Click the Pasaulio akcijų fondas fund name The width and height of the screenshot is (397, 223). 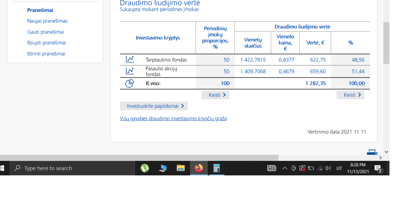coord(161,71)
